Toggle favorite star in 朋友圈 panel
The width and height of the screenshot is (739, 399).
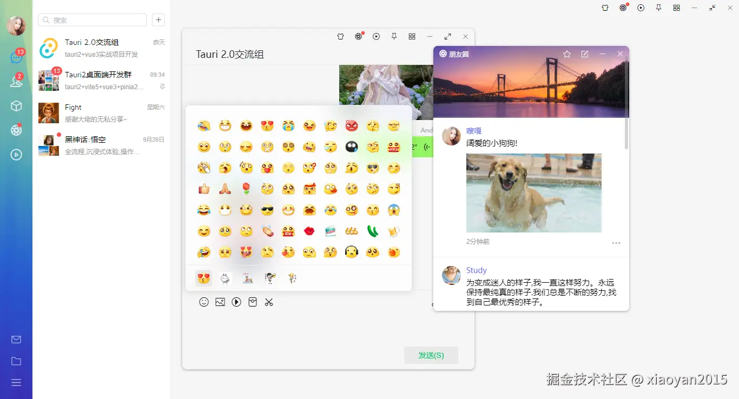pos(566,54)
